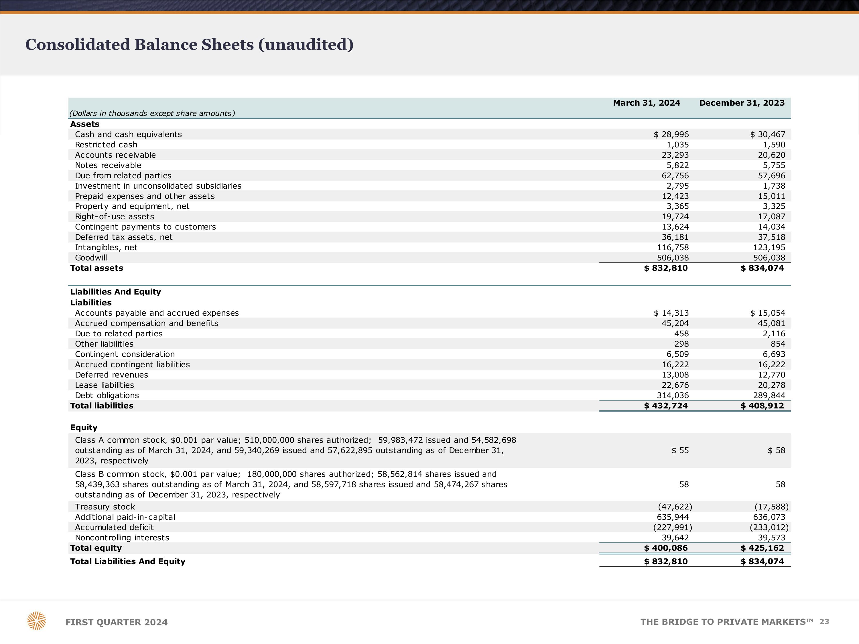Select the Liabilities And Equity heading
Image resolution: width=859 pixels, height=644 pixels.
coord(115,292)
